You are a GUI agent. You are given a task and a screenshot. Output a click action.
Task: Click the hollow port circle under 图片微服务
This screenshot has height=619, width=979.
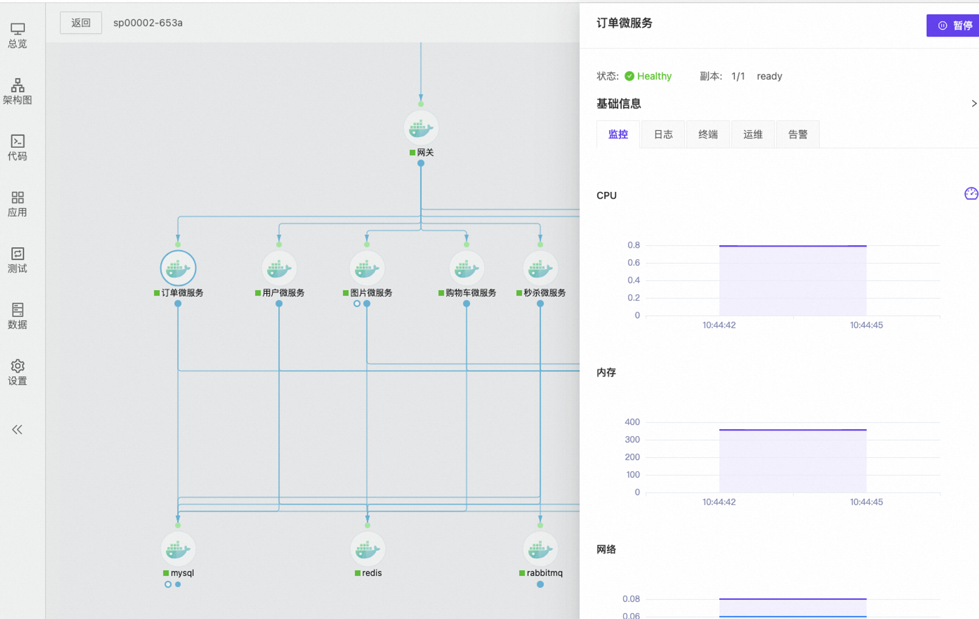(357, 304)
